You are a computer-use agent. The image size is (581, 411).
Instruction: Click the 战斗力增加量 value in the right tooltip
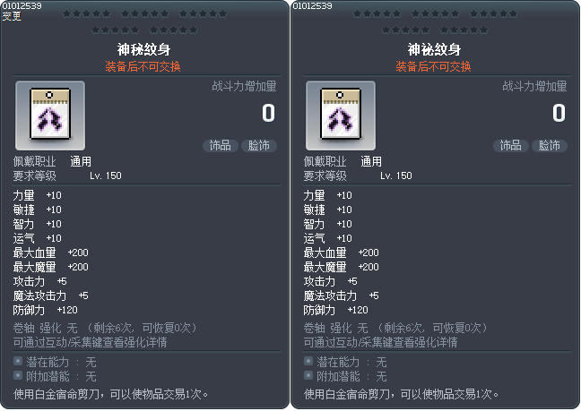[557, 113]
